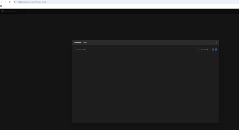Click the browser address bar URL
239x130 pixels.
point(31,2)
